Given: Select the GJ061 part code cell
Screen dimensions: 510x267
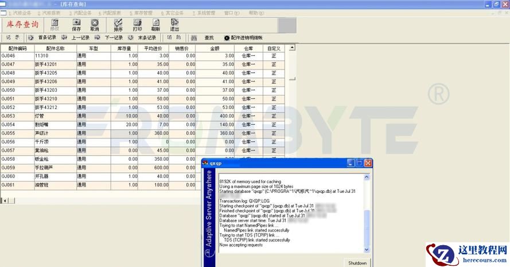Looking at the screenshot, I should tap(17, 185).
